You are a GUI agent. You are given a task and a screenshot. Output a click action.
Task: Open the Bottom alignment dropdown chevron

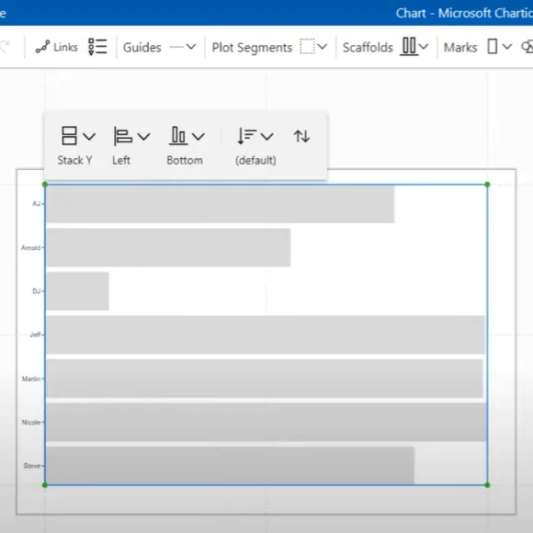coord(198,137)
